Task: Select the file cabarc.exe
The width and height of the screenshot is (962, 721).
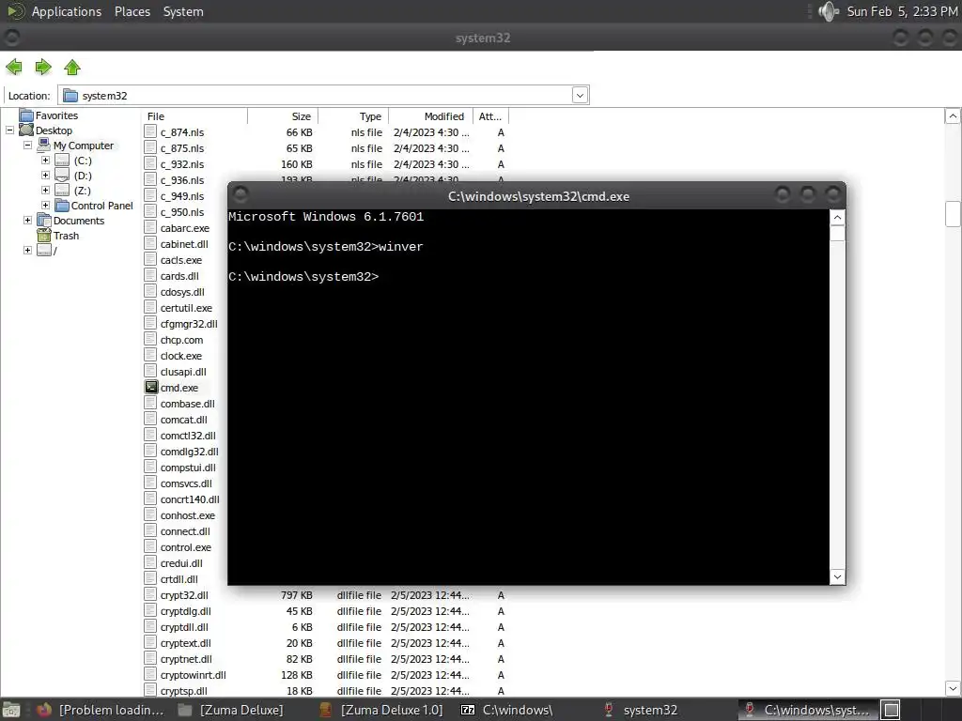Action: point(185,228)
